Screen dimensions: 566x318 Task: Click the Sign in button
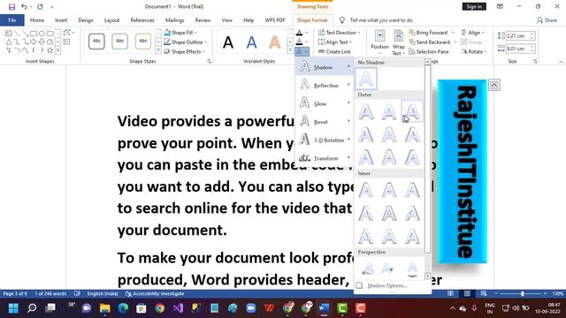(x=474, y=6)
